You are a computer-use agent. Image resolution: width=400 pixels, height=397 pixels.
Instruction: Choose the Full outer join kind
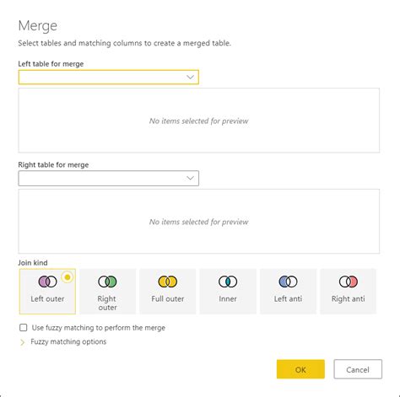click(x=168, y=292)
